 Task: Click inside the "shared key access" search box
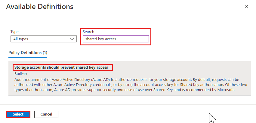[x=116, y=39]
